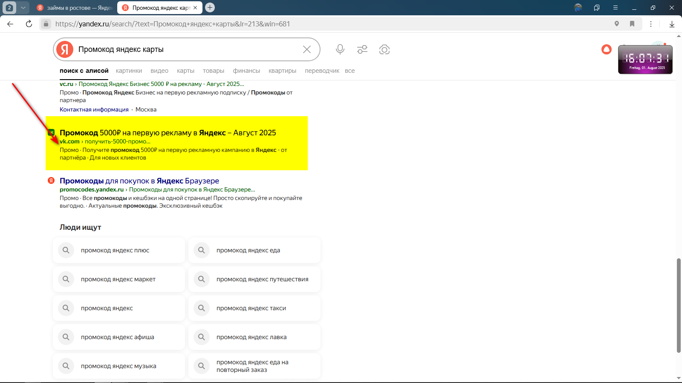Open the bookmarks panel icon in title bar

coord(597,8)
